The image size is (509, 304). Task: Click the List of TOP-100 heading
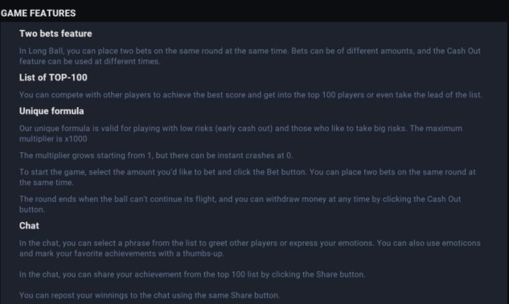tap(53, 78)
